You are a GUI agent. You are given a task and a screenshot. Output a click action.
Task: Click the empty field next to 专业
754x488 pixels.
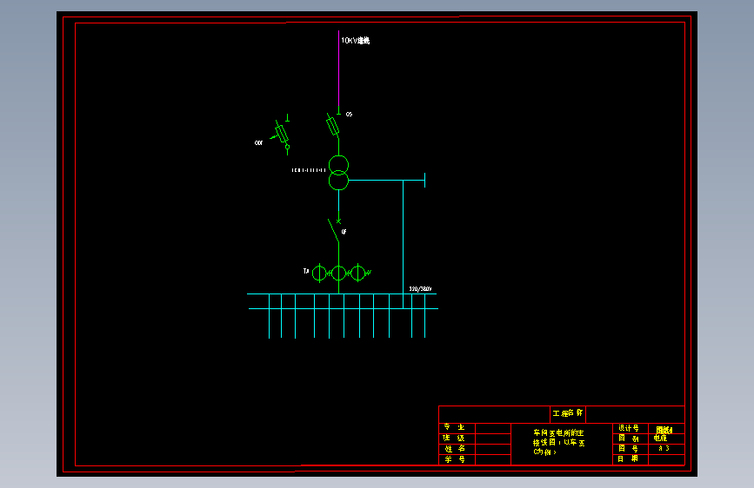(493, 428)
